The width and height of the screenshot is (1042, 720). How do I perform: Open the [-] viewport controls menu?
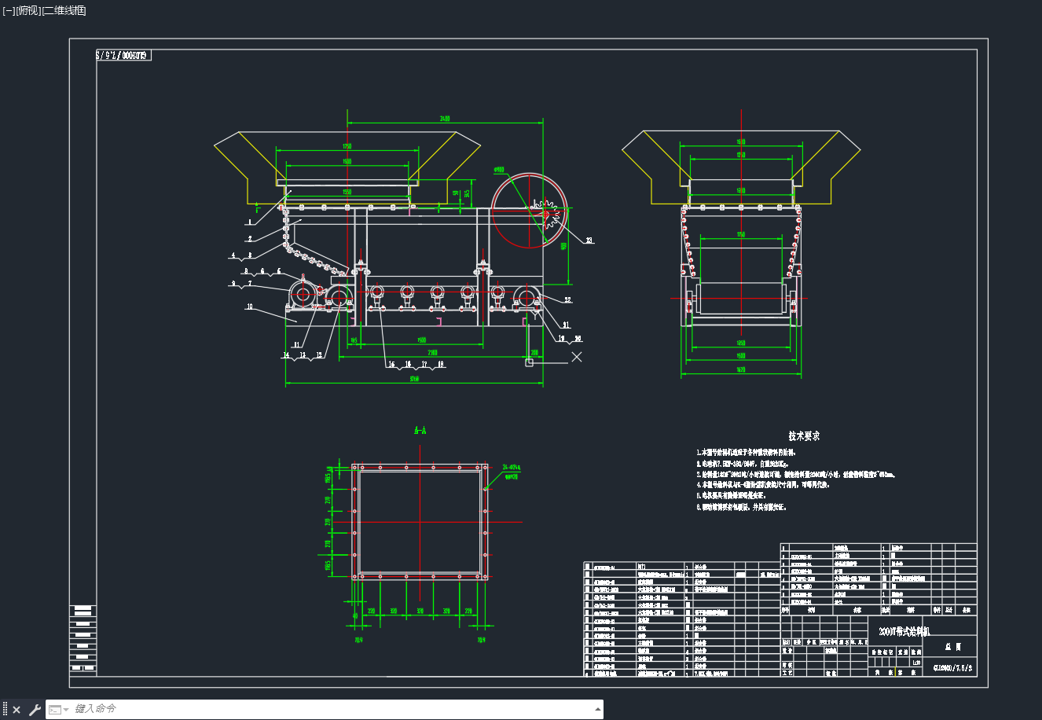tap(9, 10)
